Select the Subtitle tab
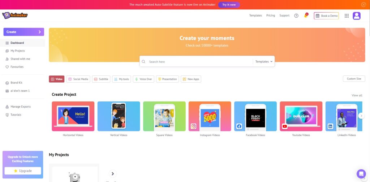This screenshot has width=370, height=182. pos(101,79)
